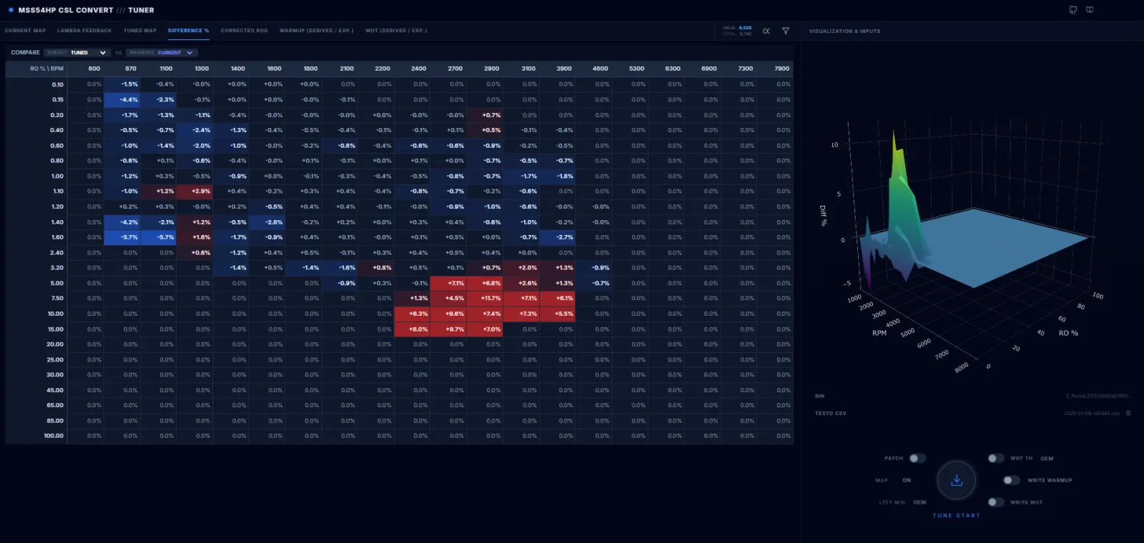Switch to the Corrected ROG tab
1144x543 pixels.
pyautogui.click(x=244, y=31)
